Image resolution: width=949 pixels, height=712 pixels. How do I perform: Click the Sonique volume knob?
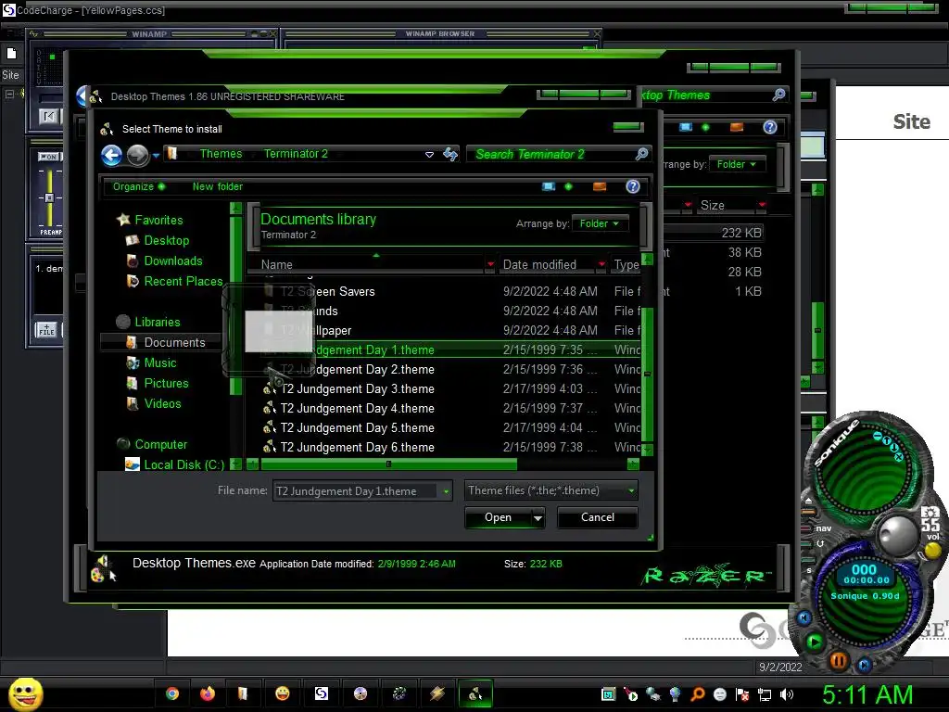click(897, 536)
